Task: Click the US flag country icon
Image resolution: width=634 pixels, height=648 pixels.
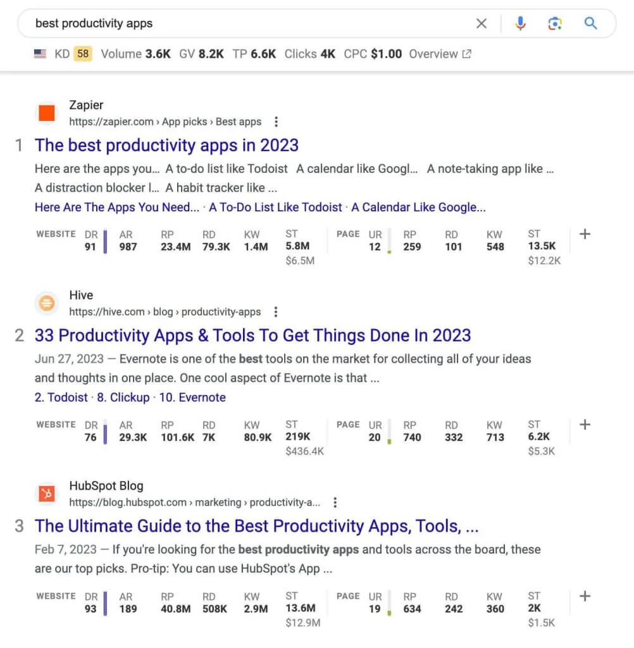Action: [x=40, y=54]
